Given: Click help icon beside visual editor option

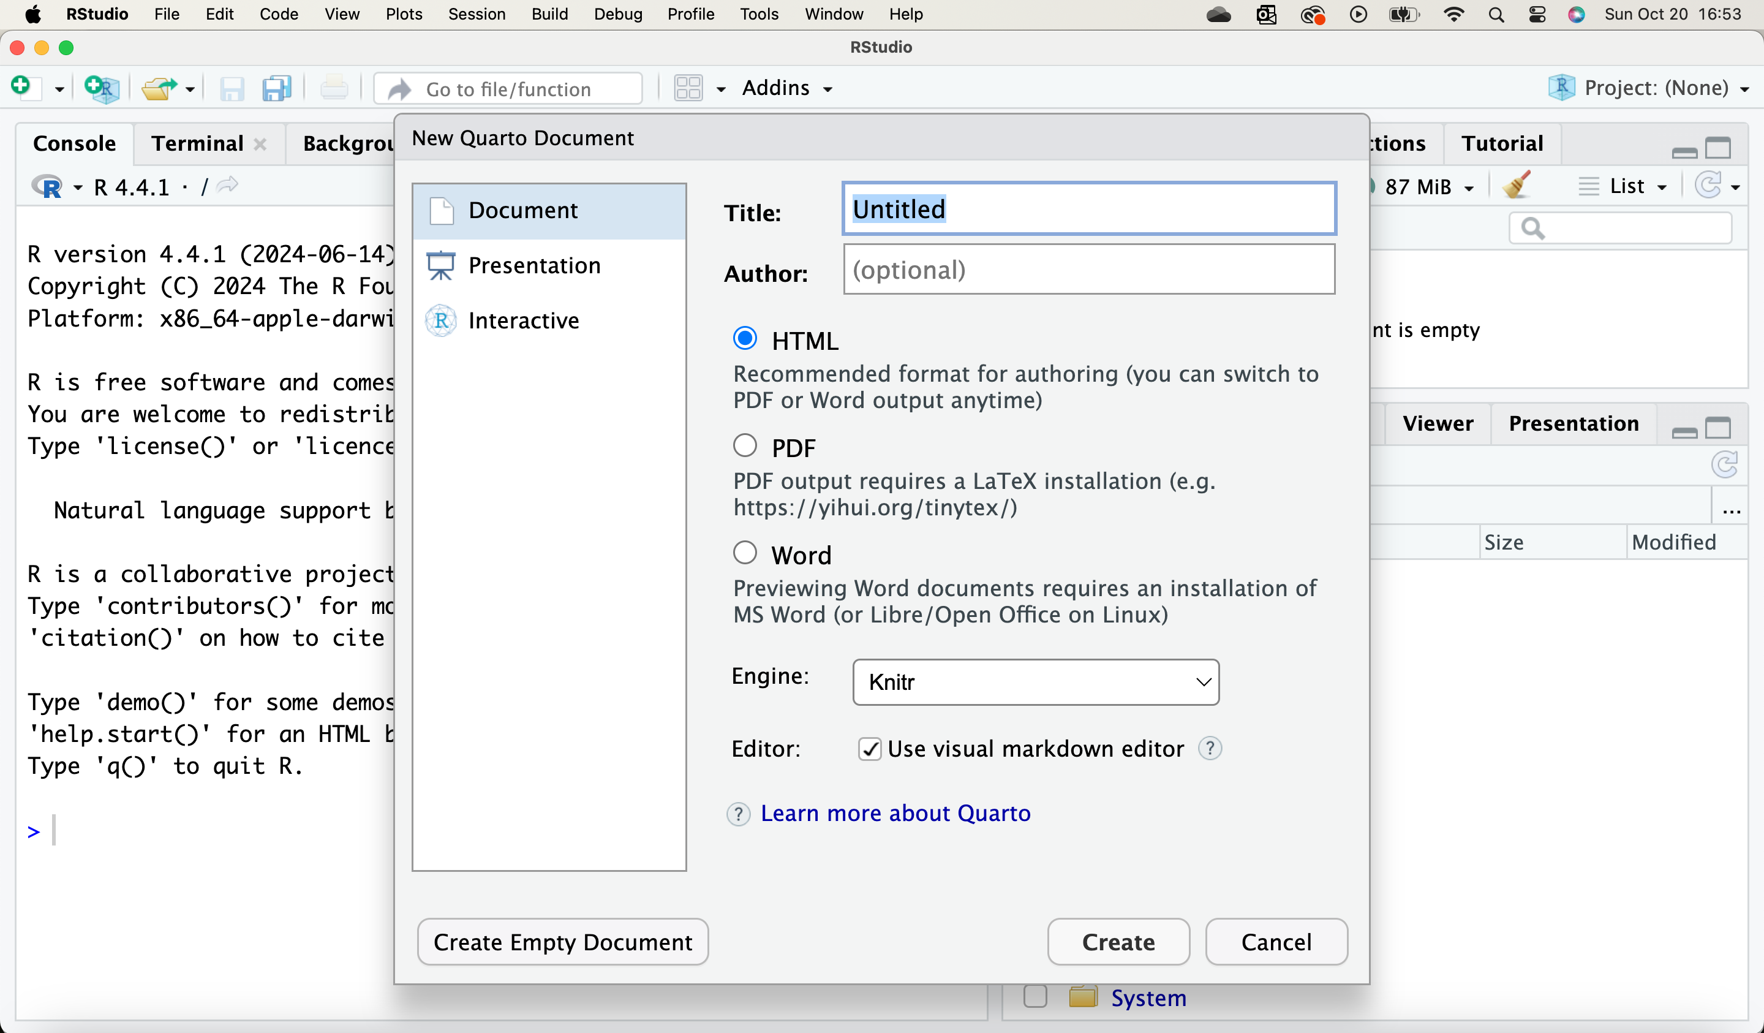Looking at the screenshot, I should click(1210, 749).
